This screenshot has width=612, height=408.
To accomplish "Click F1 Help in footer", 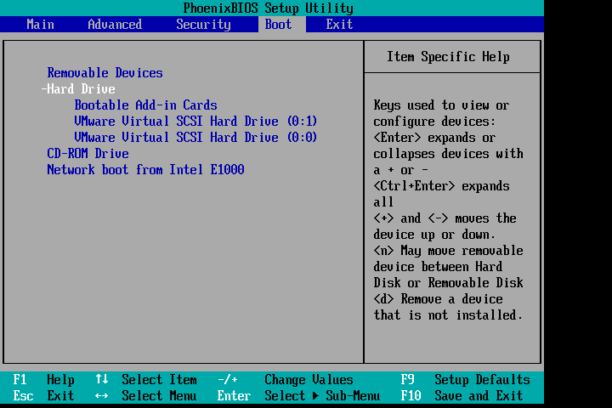I will 43,379.
